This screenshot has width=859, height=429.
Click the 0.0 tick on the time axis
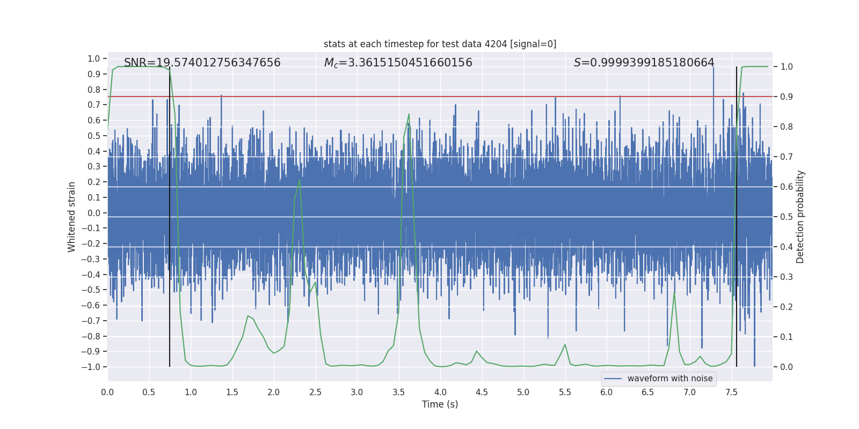pyautogui.click(x=107, y=392)
